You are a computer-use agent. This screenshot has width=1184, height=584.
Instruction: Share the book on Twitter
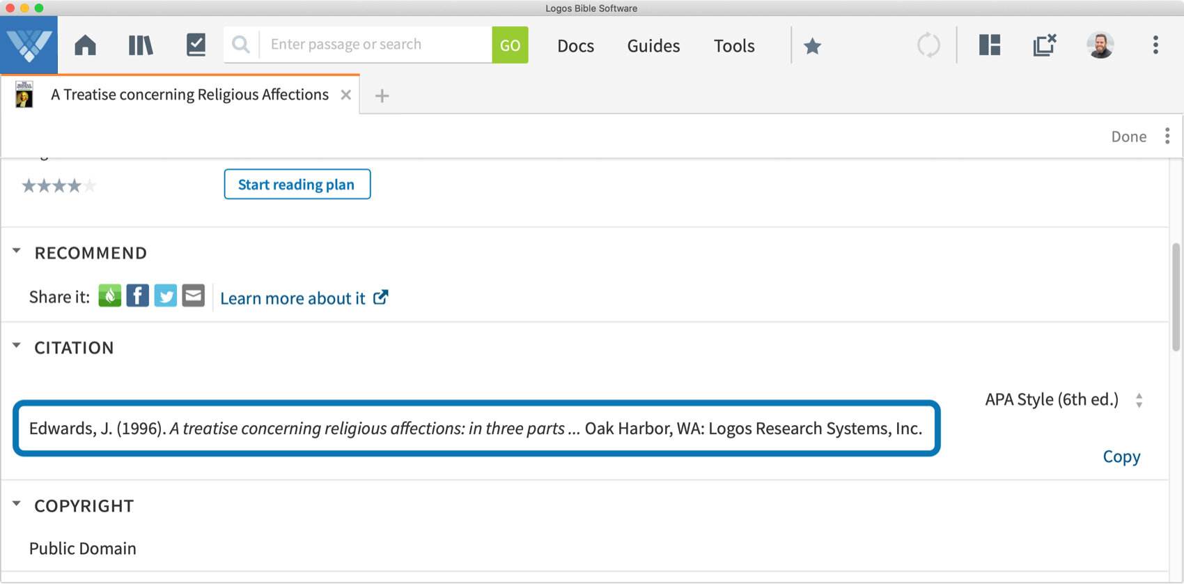(x=166, y=295)
